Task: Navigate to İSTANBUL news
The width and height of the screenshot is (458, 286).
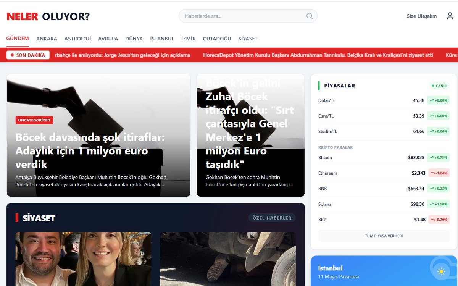Action: 162,39
